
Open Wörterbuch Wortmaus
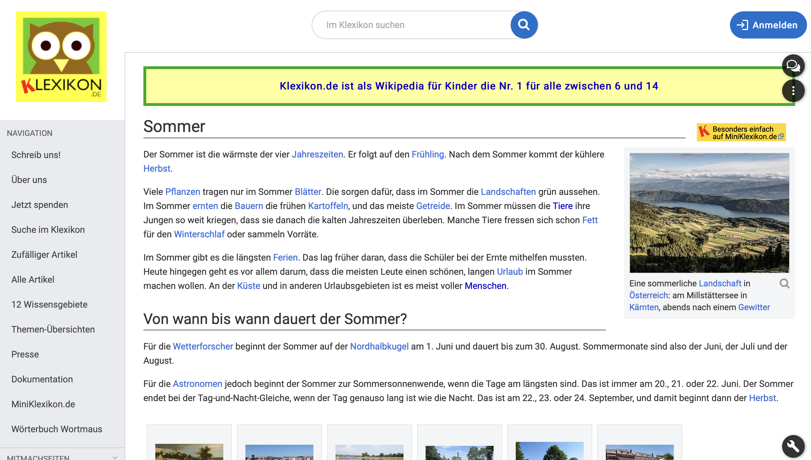coord(57,429)
